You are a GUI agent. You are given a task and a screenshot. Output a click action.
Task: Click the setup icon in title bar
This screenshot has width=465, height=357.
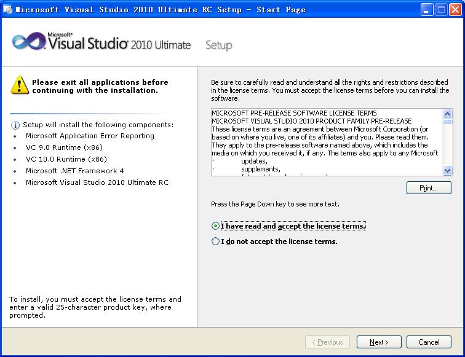[x=8, y=9]
